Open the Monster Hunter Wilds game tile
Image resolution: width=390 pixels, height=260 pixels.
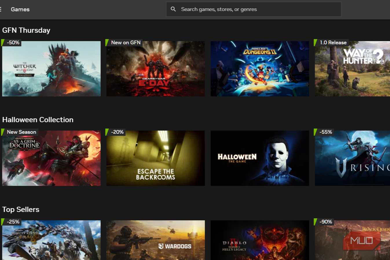click(x=51, y=240)
